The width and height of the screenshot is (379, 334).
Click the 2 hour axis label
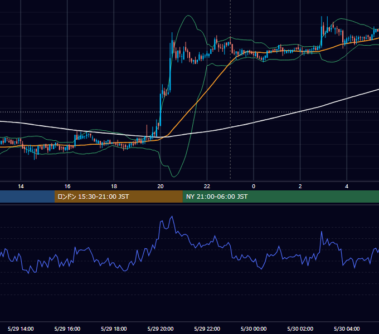coord(300,186)
